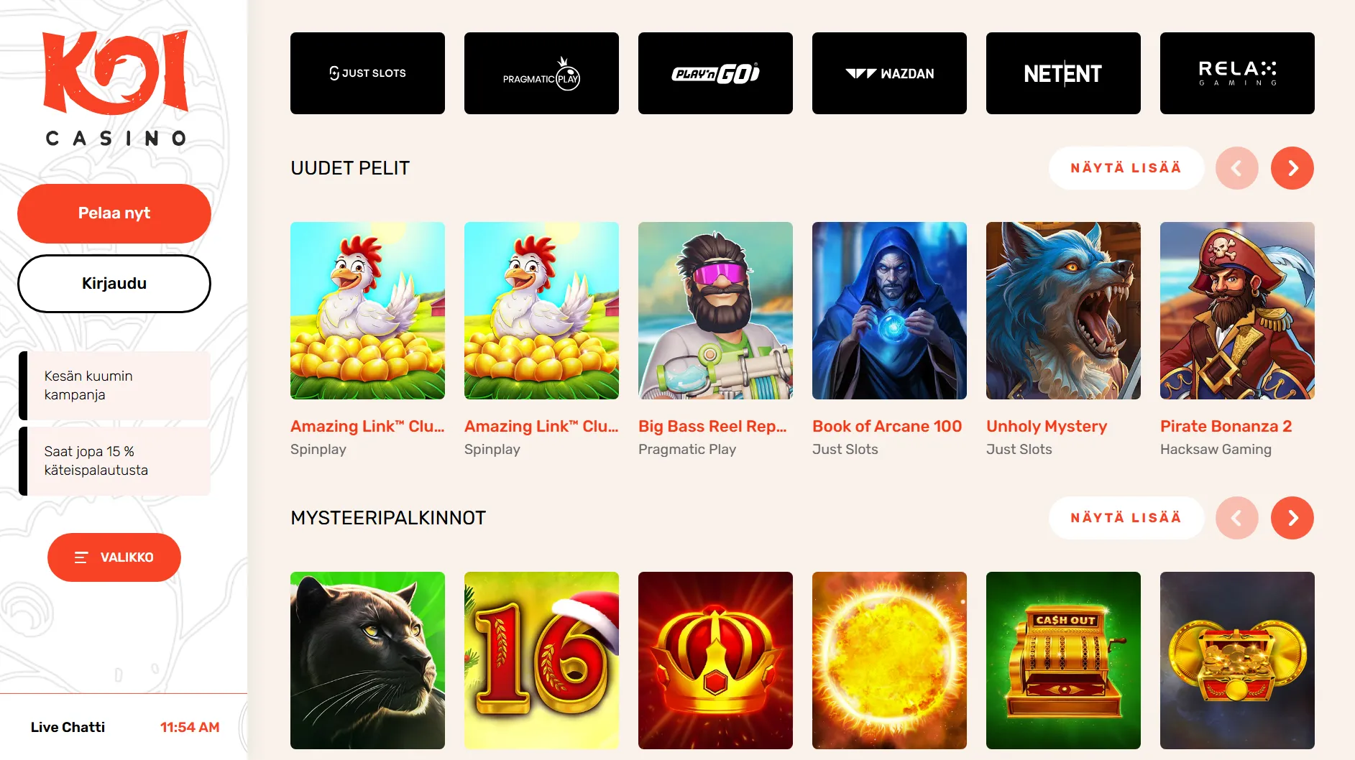Screen dimensions: 1355x760
Task: Click the Kirjaudu login button
Action: point(114,284)
